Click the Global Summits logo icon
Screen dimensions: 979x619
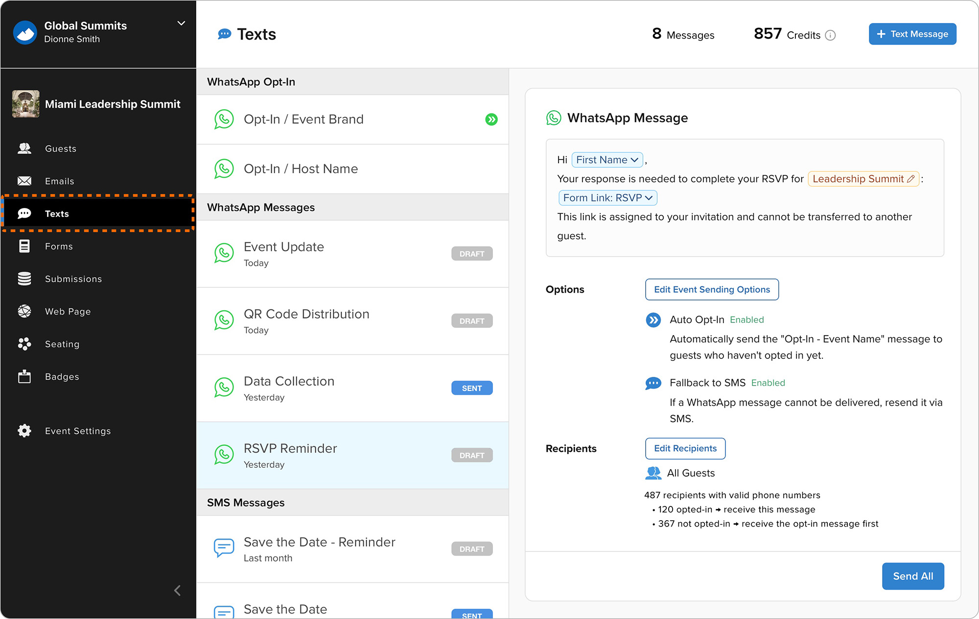click(25, 33)
